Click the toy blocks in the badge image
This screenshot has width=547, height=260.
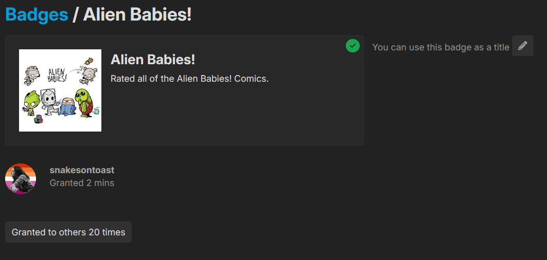click(38, 119)
